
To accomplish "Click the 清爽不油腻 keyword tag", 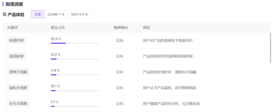I will [18, 72].
